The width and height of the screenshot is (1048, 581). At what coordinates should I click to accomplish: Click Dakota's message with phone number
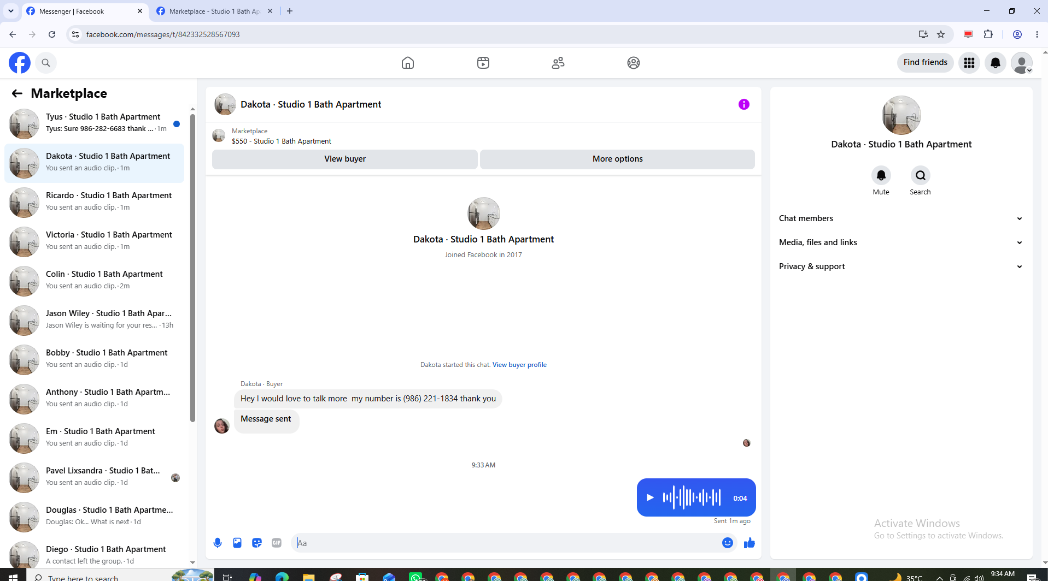(x=368, y=399)
